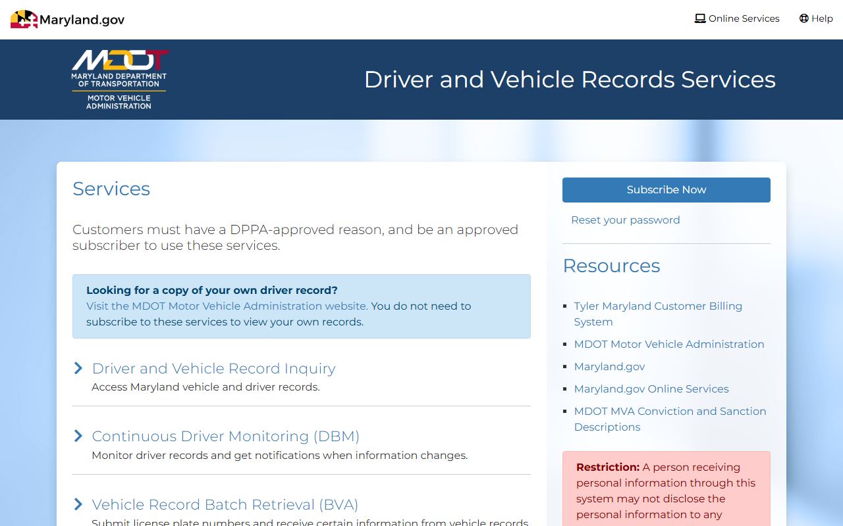Click the Online Services laptop icon
The width and height of the screenshot is (843, 526).
700,18
